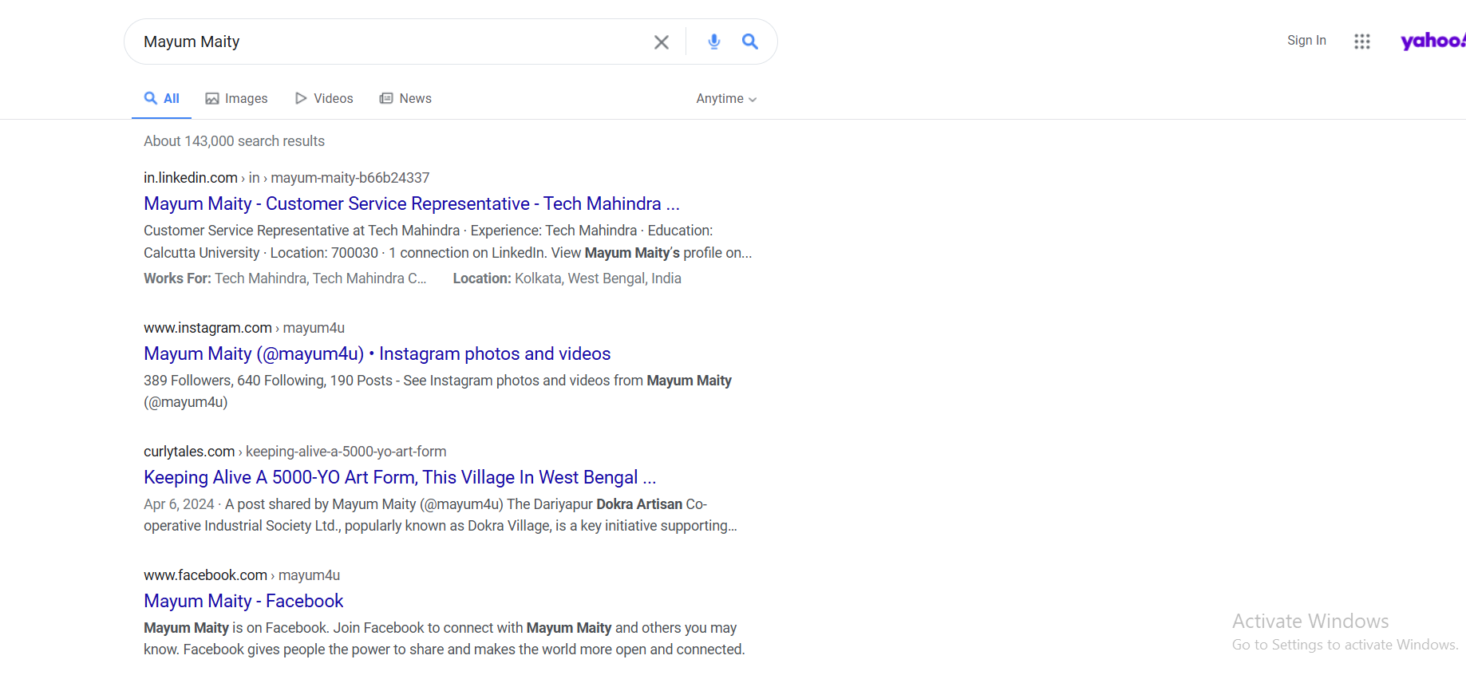Select the All results tab
The width and height of the screenshot is (1466, 687).
[161, 99]
